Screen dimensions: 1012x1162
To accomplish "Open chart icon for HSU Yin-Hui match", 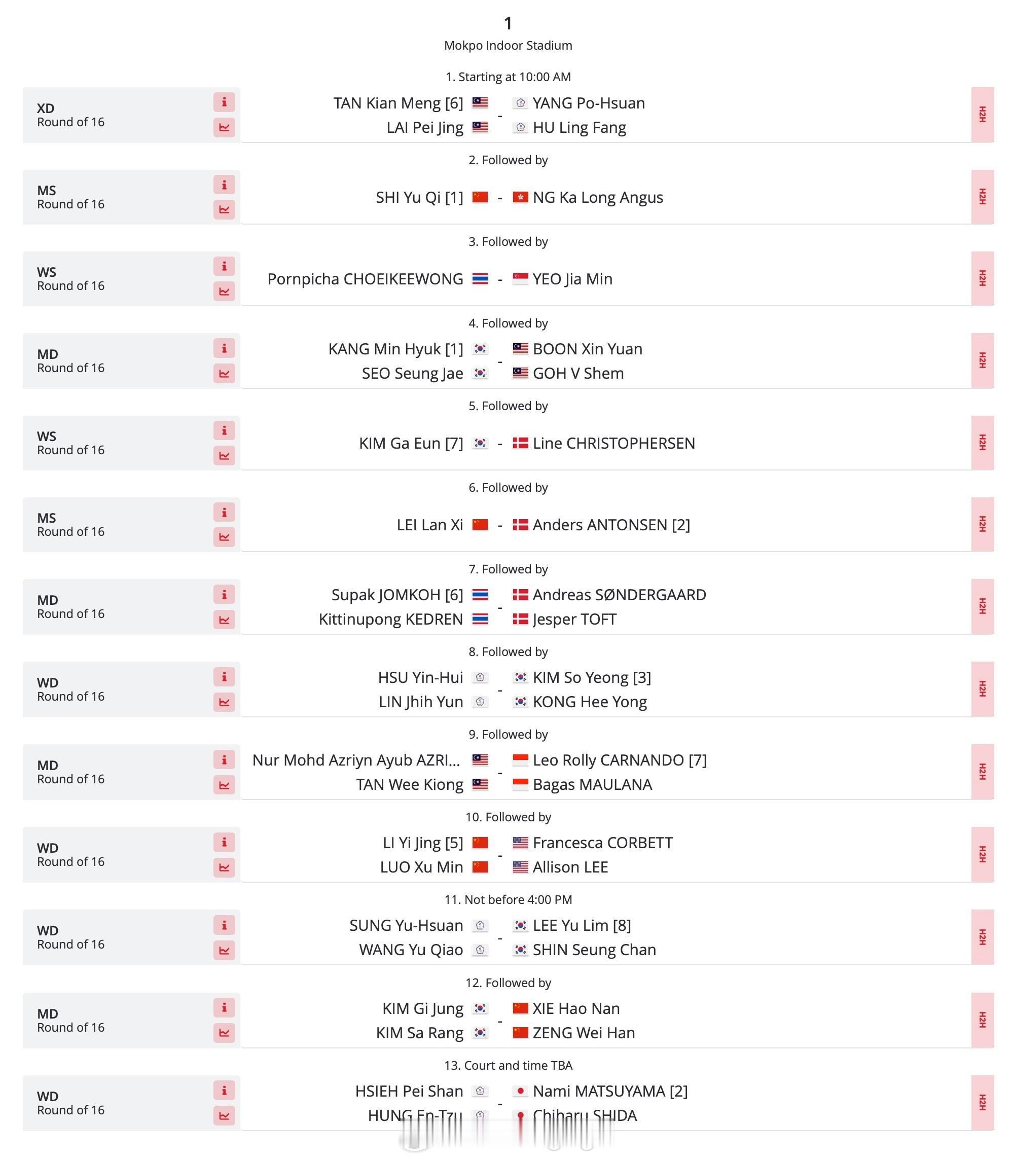I will point(224,702).
